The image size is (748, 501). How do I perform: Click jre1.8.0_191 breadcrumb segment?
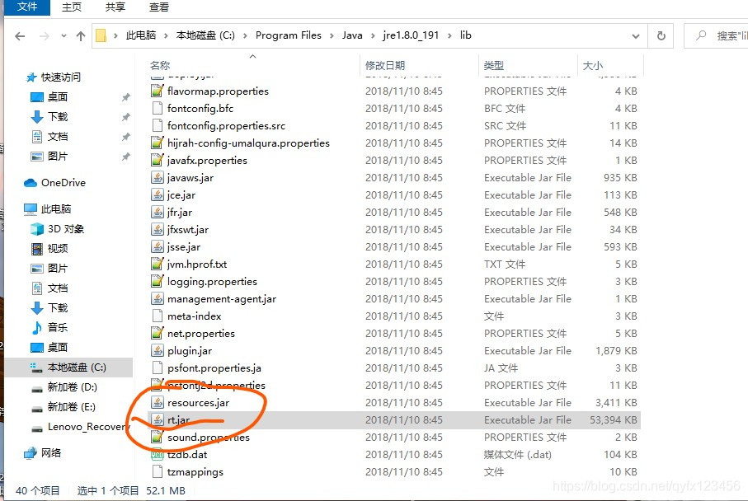411,35
